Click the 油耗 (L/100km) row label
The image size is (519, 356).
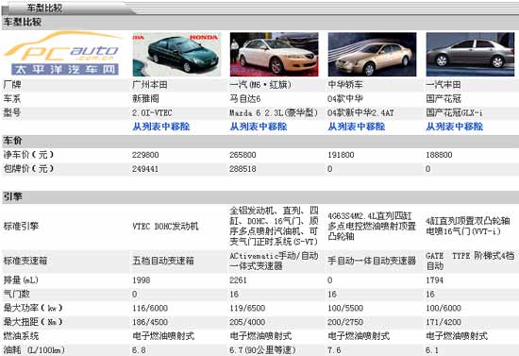point(34,350)
